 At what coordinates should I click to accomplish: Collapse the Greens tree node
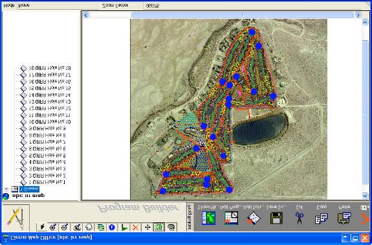[x=6, y=189]
